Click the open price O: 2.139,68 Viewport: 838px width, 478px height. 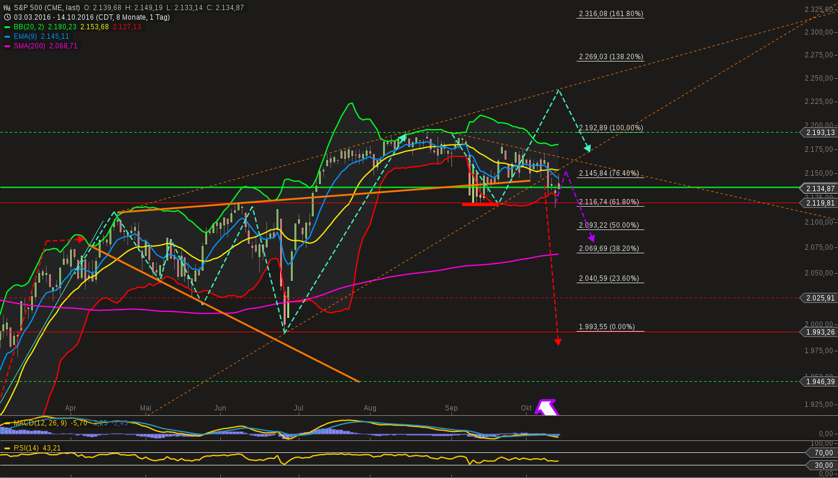pos(102,8)
